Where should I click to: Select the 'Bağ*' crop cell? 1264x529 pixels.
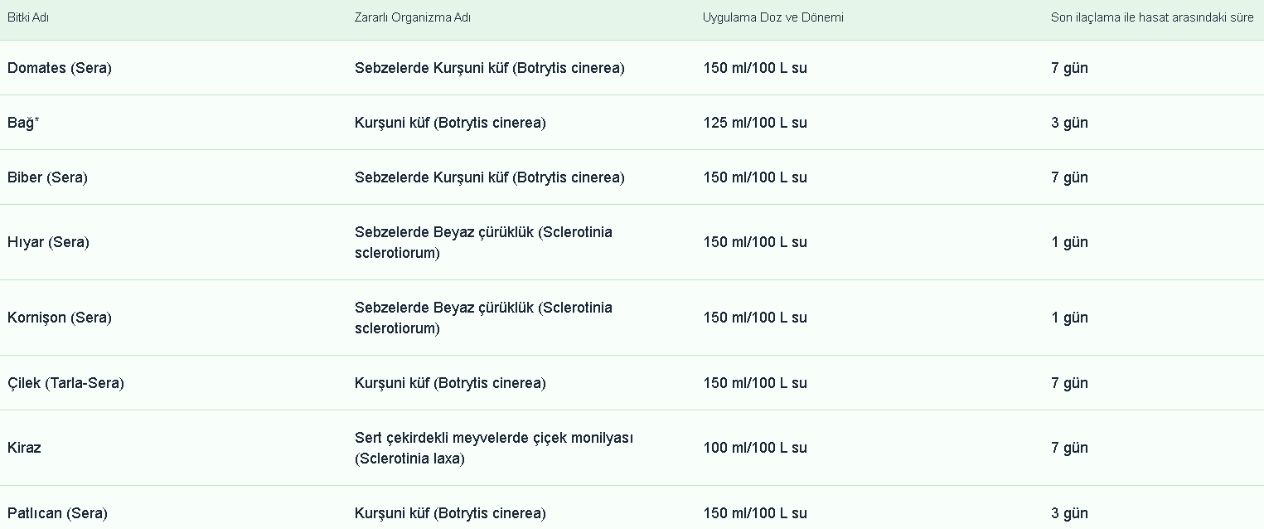[23, 123]
